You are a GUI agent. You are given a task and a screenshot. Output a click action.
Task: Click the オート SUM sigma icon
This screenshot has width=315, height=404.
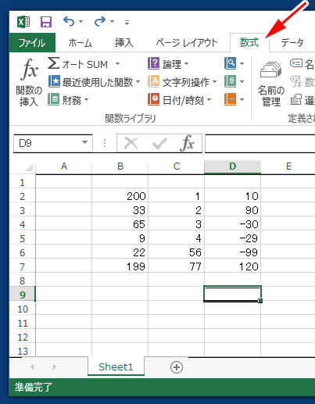54,63
